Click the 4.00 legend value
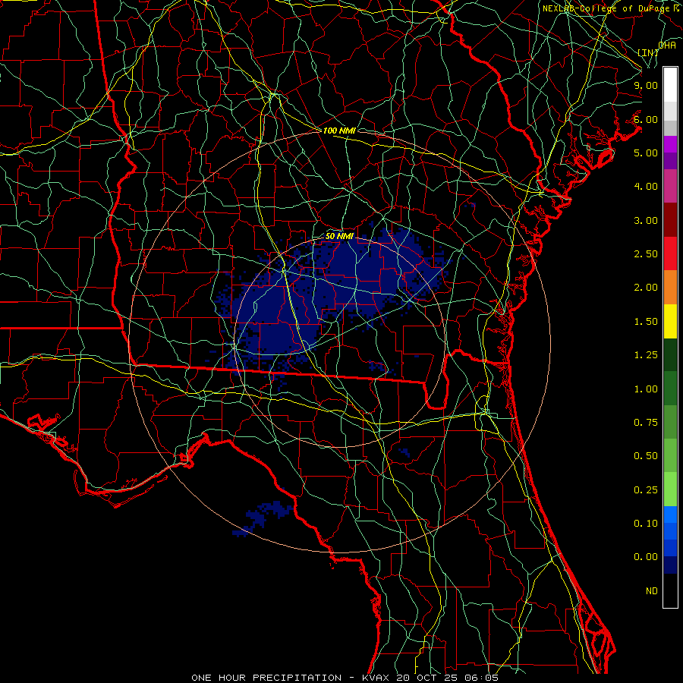This screenshot has height=683, width=683. [646, 187]
